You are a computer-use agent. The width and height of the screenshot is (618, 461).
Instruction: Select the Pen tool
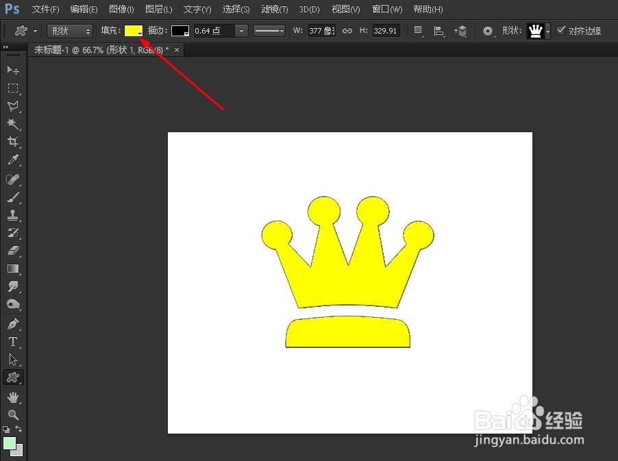[x=13, y=324]
